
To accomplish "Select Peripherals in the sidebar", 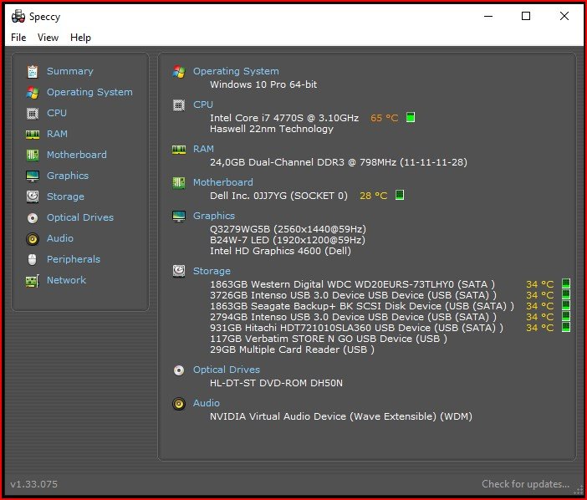I will coord(74,259).
